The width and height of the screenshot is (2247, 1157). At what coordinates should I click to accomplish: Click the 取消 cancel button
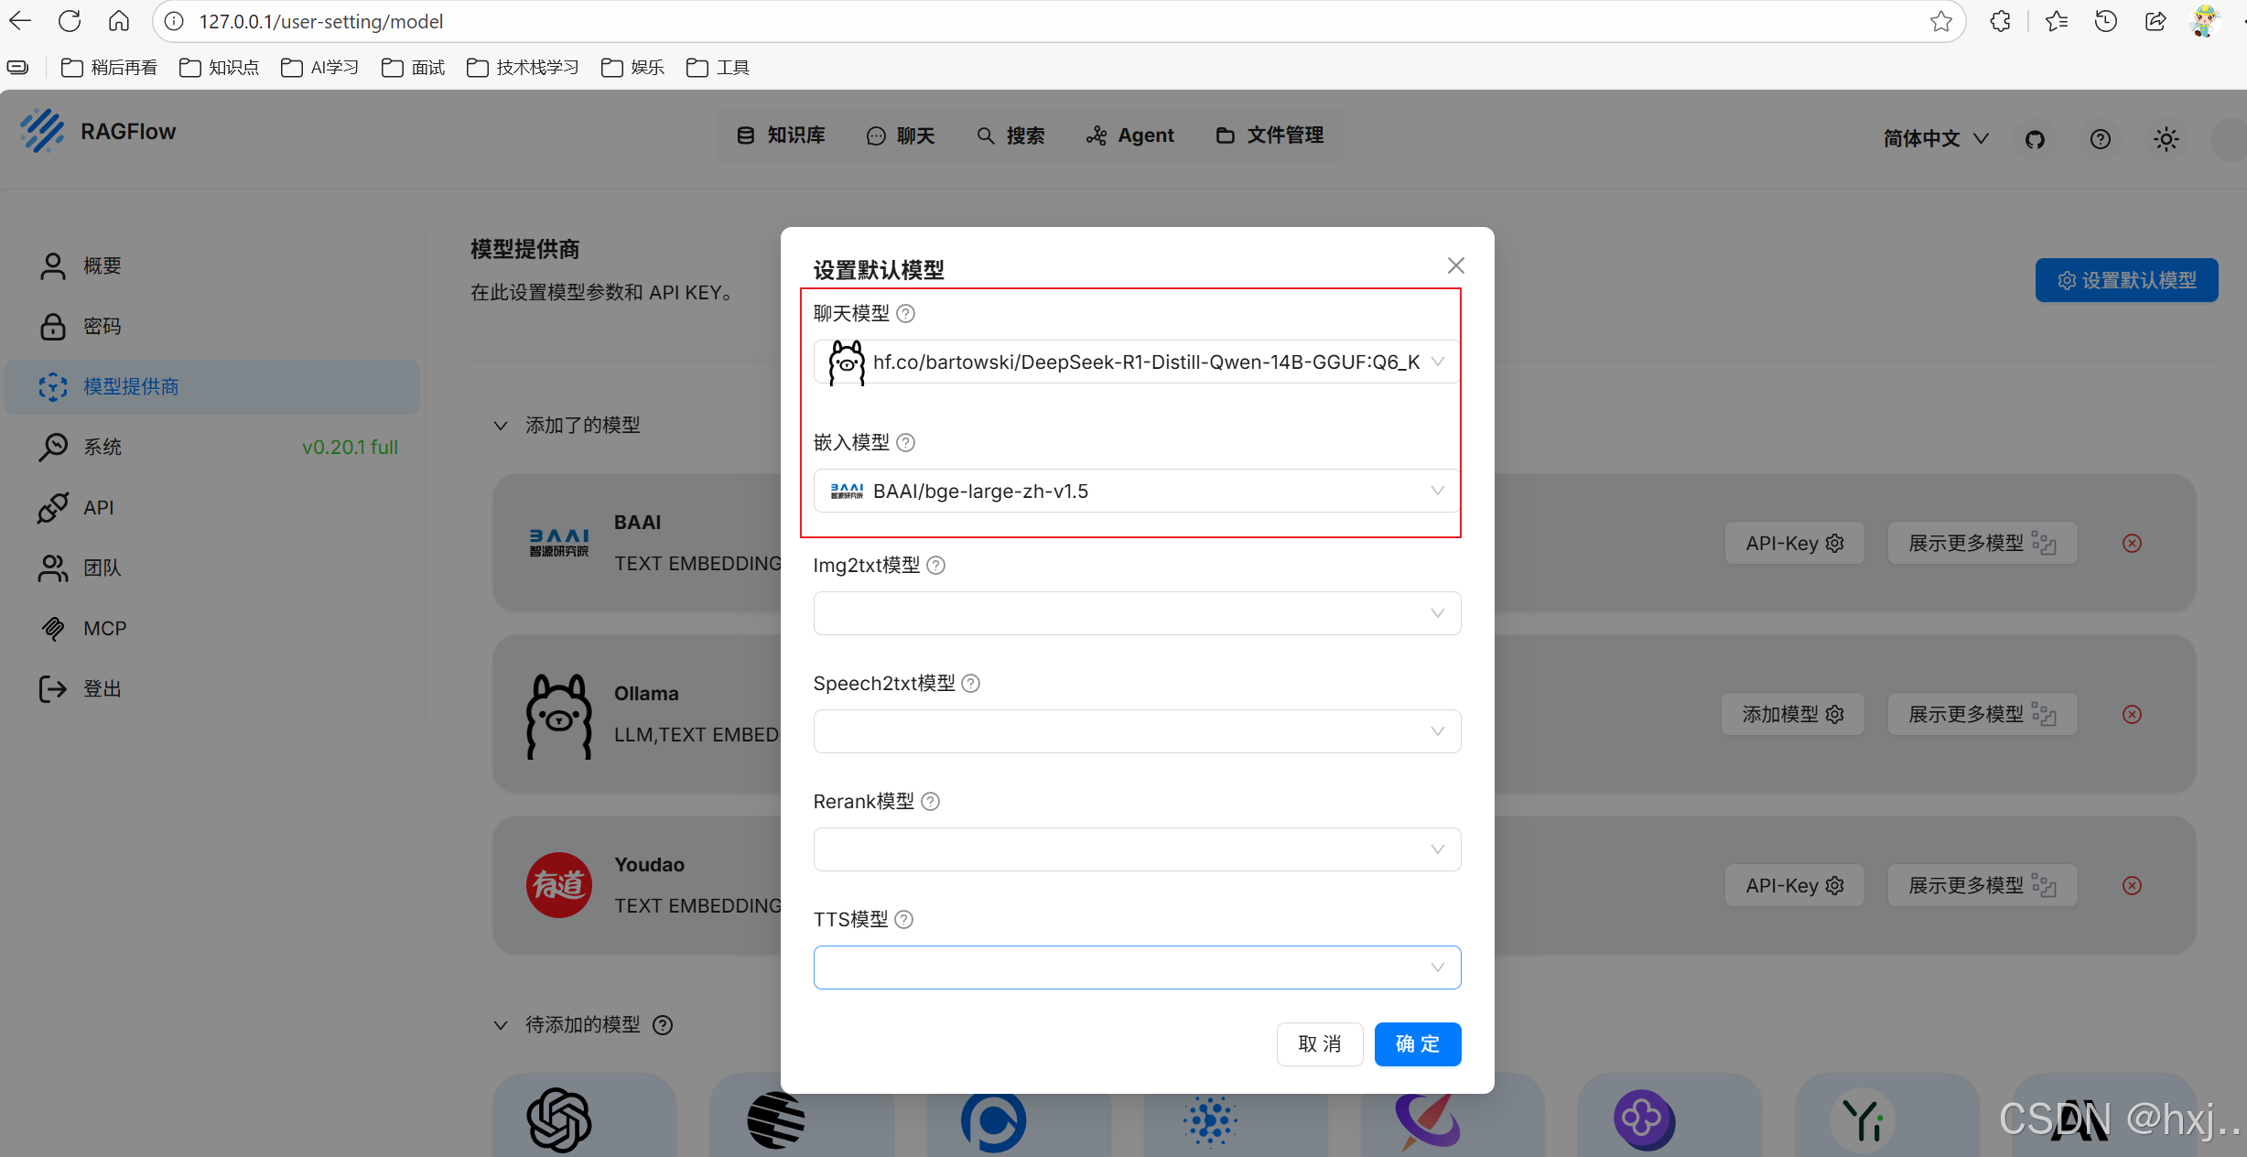click(1320, 1044)
